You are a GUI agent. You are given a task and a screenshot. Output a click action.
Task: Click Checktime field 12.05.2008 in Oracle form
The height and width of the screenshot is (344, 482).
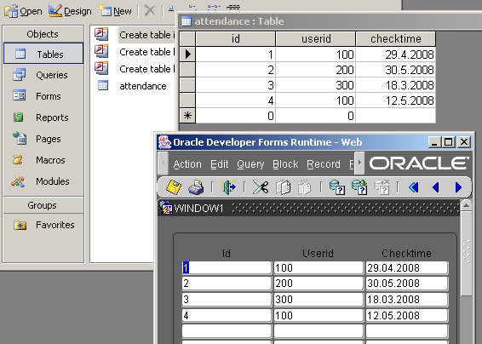pos(407,315)
